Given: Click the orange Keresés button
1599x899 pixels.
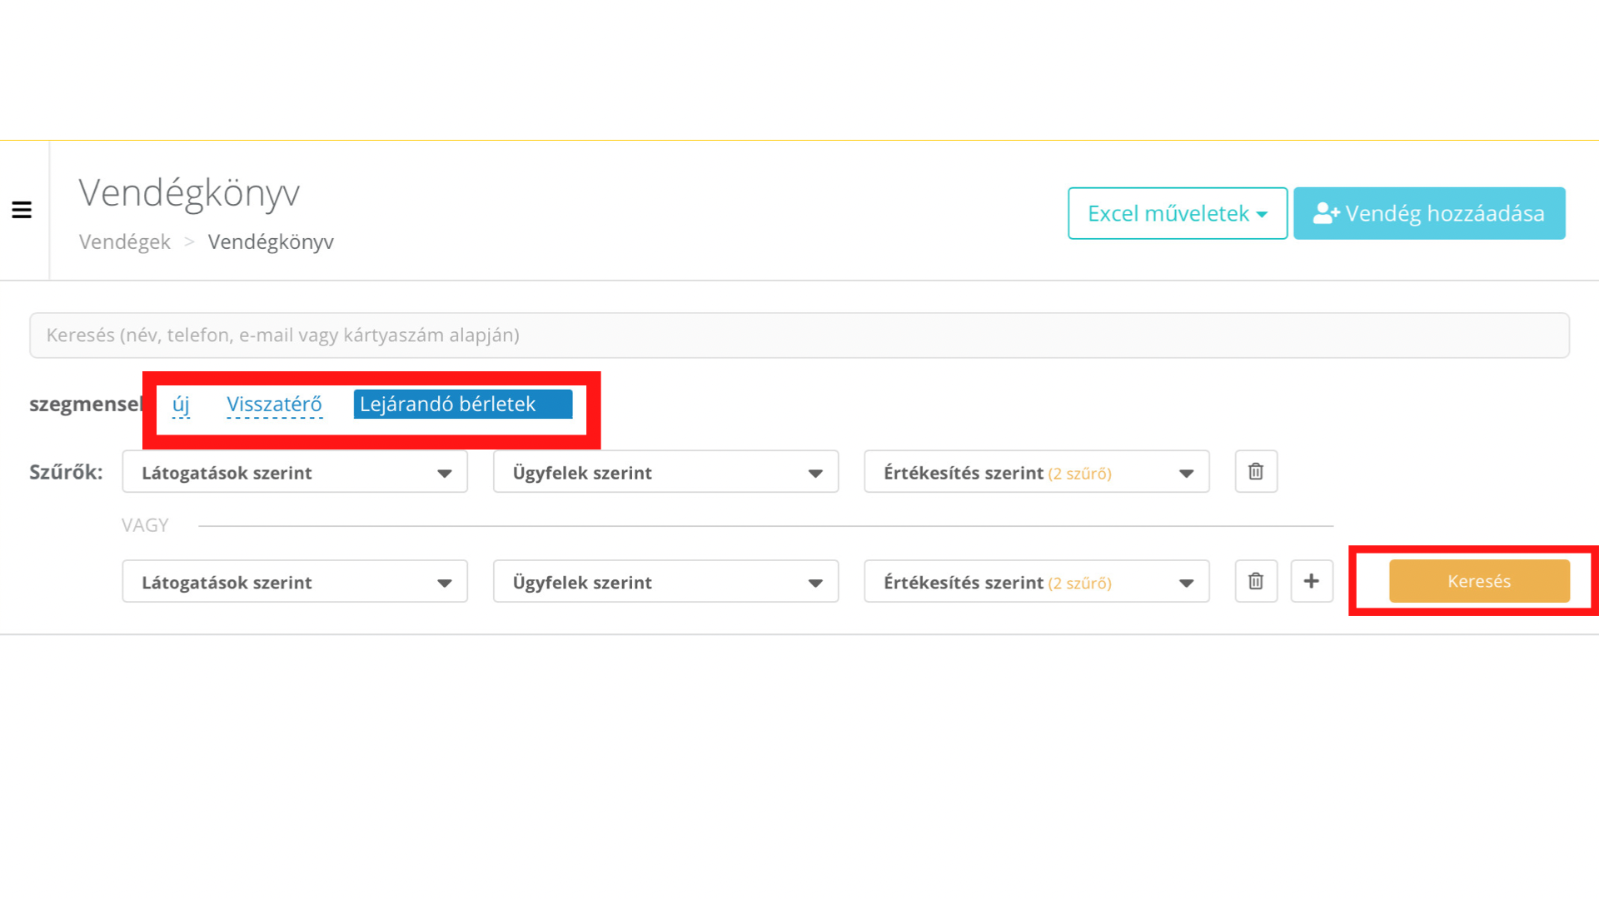Looking at the screenshot, I should click(1479, 581).
